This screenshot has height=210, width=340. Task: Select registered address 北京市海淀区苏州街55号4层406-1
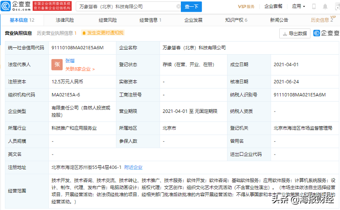point(86,167)
